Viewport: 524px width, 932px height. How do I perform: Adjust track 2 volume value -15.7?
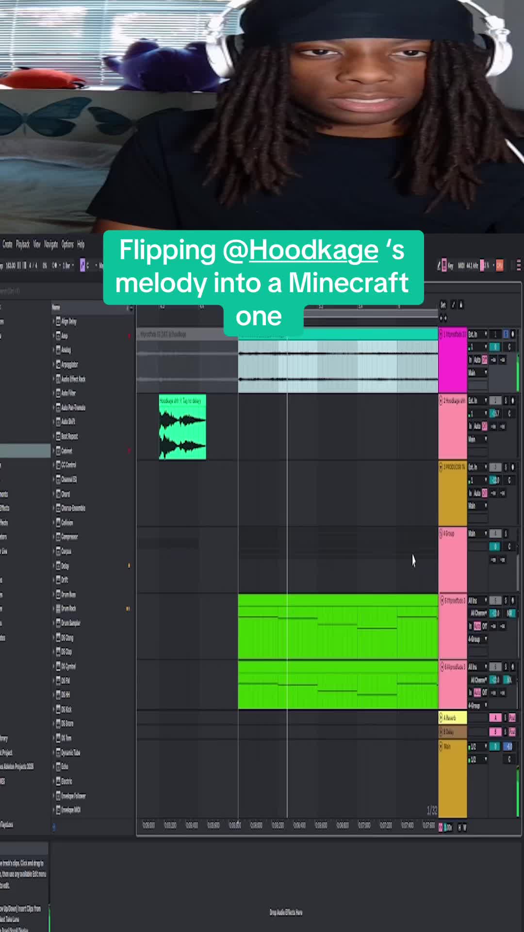pyautogui.click(x=495, y=414)
